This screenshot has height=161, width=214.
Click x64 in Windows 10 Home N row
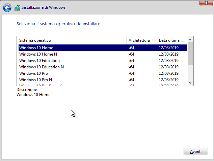(x=131, y=54)
